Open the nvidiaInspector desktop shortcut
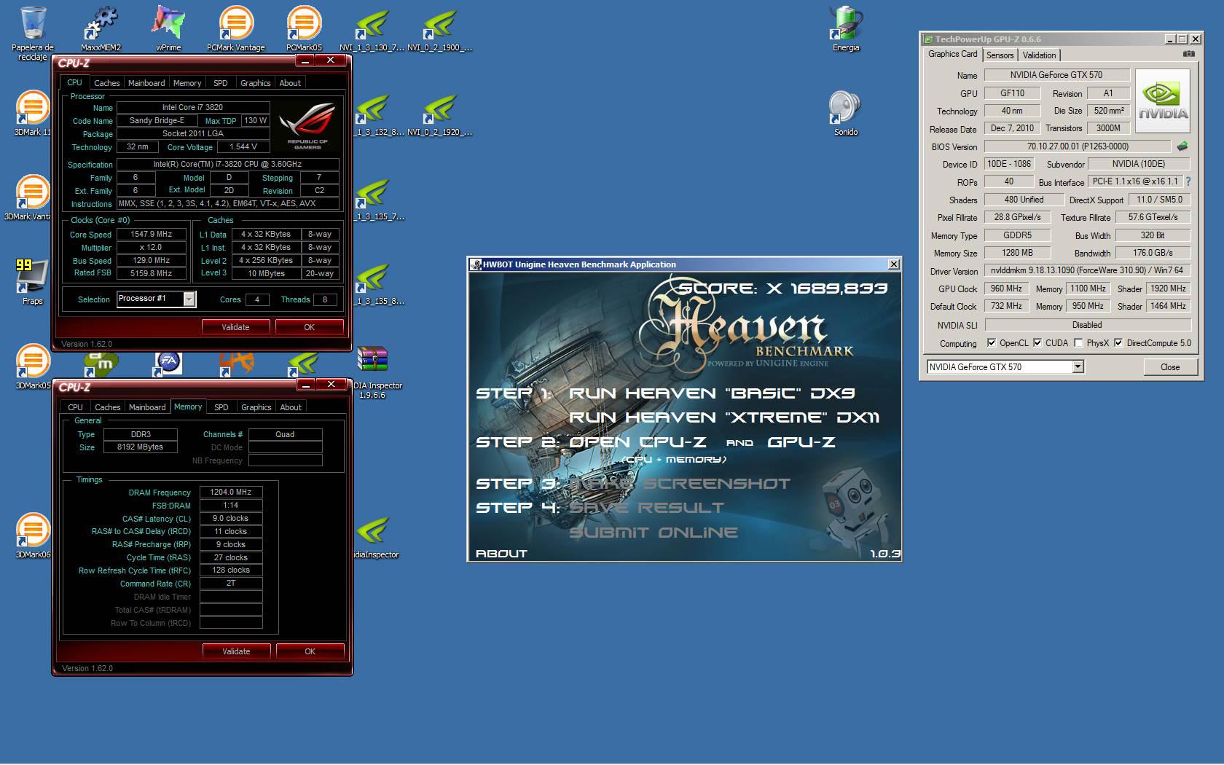This screenshot has height=765, width=1224. 374,538
